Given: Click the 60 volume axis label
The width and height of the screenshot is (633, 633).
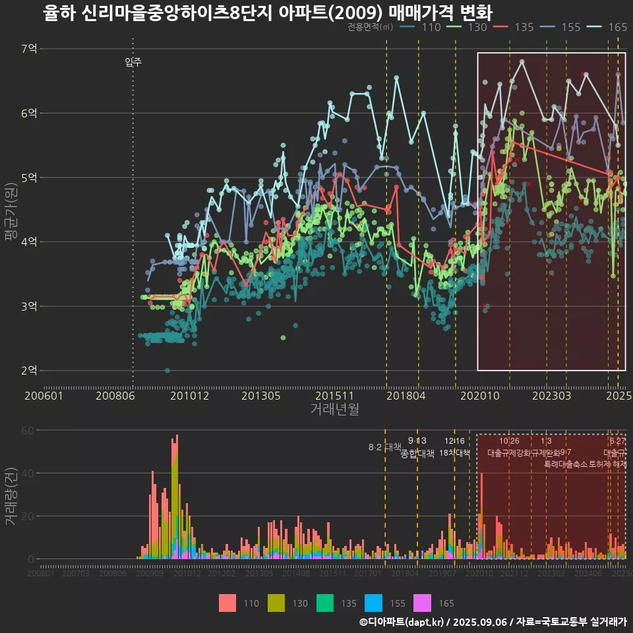Looking at the screenshot, I should click(x=28, y=431).
